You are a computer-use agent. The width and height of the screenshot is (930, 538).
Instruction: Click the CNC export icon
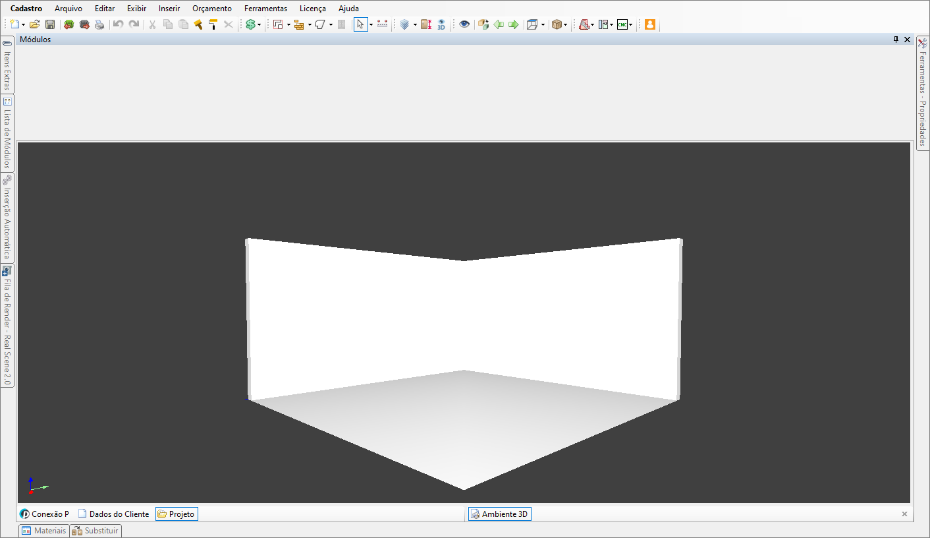622,24
